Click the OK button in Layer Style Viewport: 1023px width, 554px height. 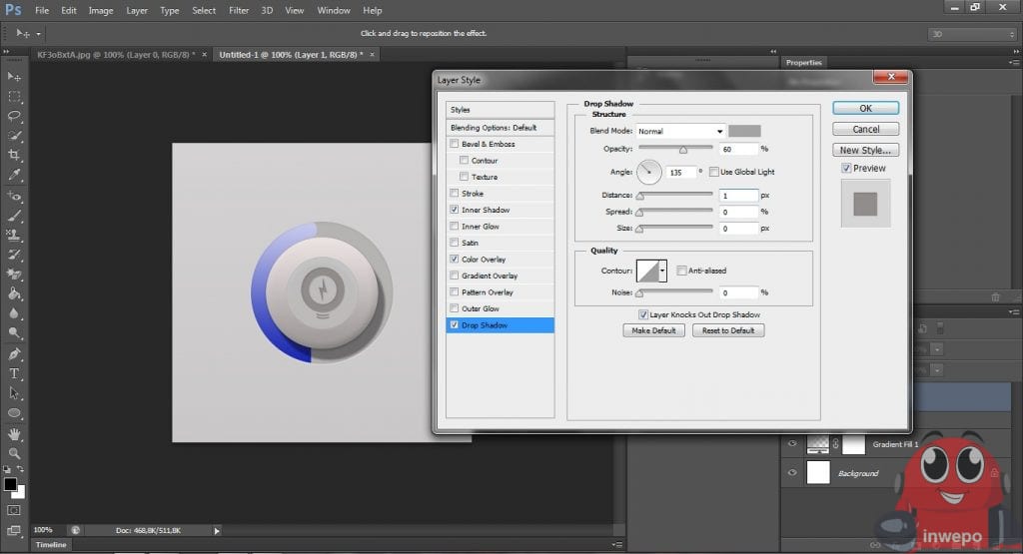point(865,108)
